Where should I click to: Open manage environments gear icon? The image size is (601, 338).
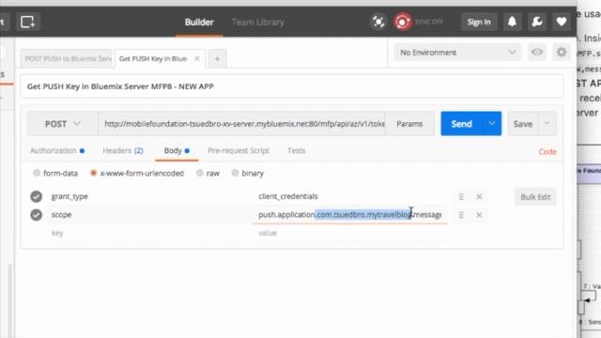562,53
